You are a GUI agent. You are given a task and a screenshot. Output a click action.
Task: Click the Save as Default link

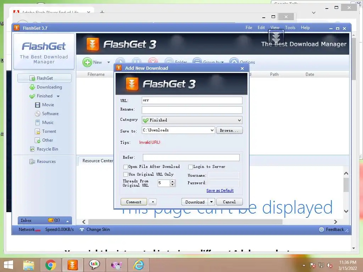220,191
